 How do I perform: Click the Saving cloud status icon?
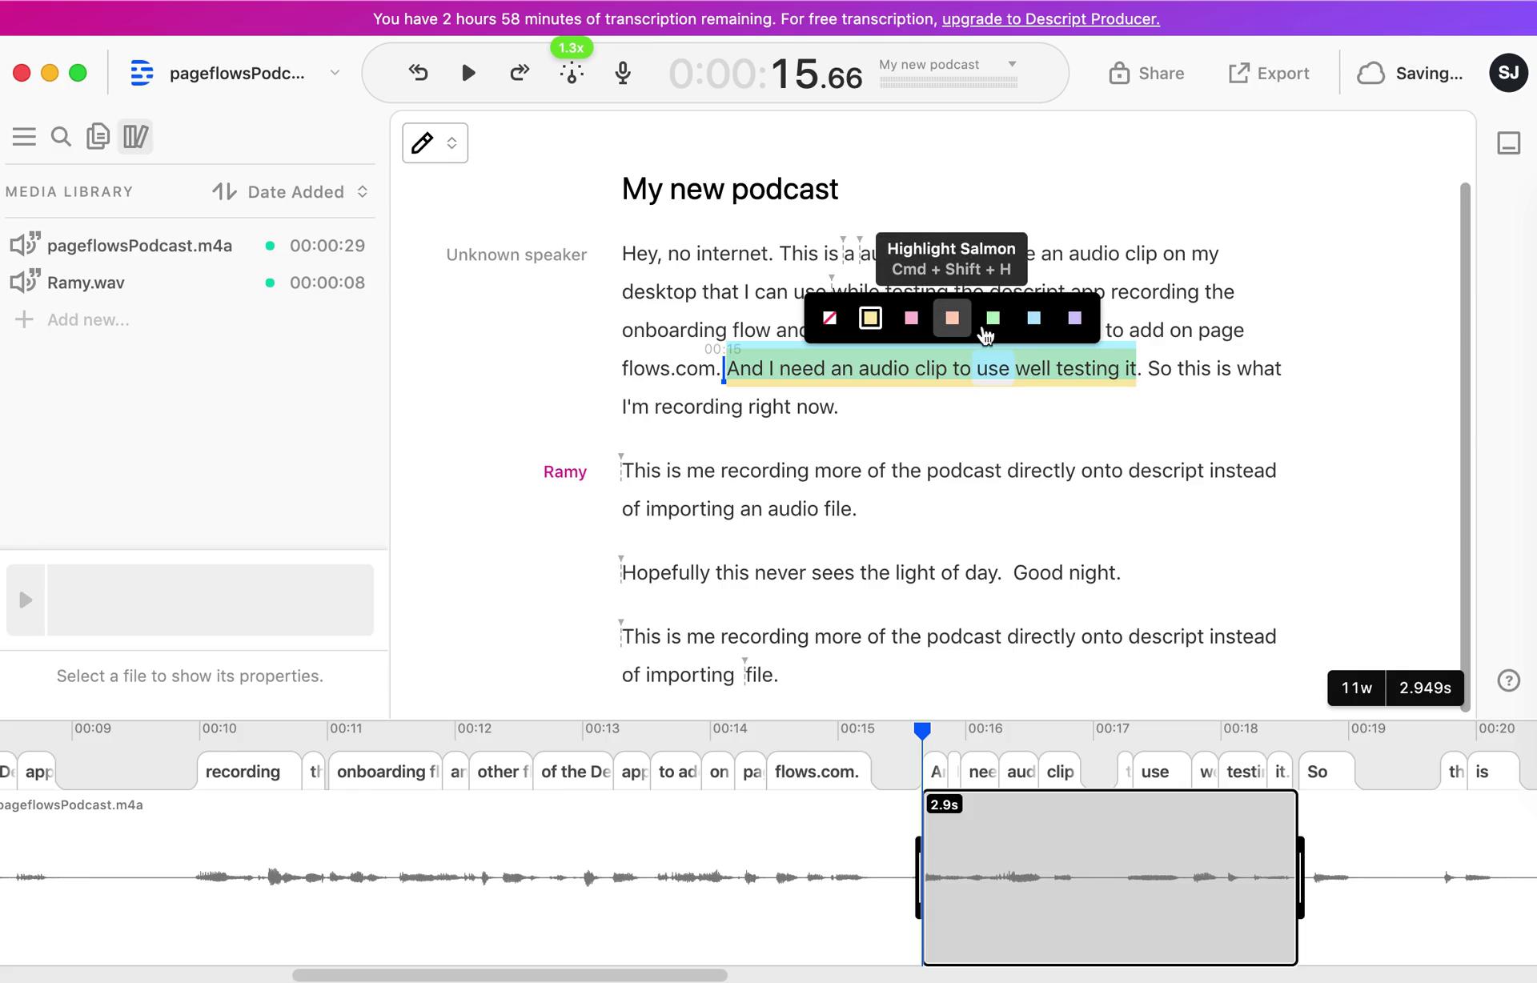click(1370, 74)
